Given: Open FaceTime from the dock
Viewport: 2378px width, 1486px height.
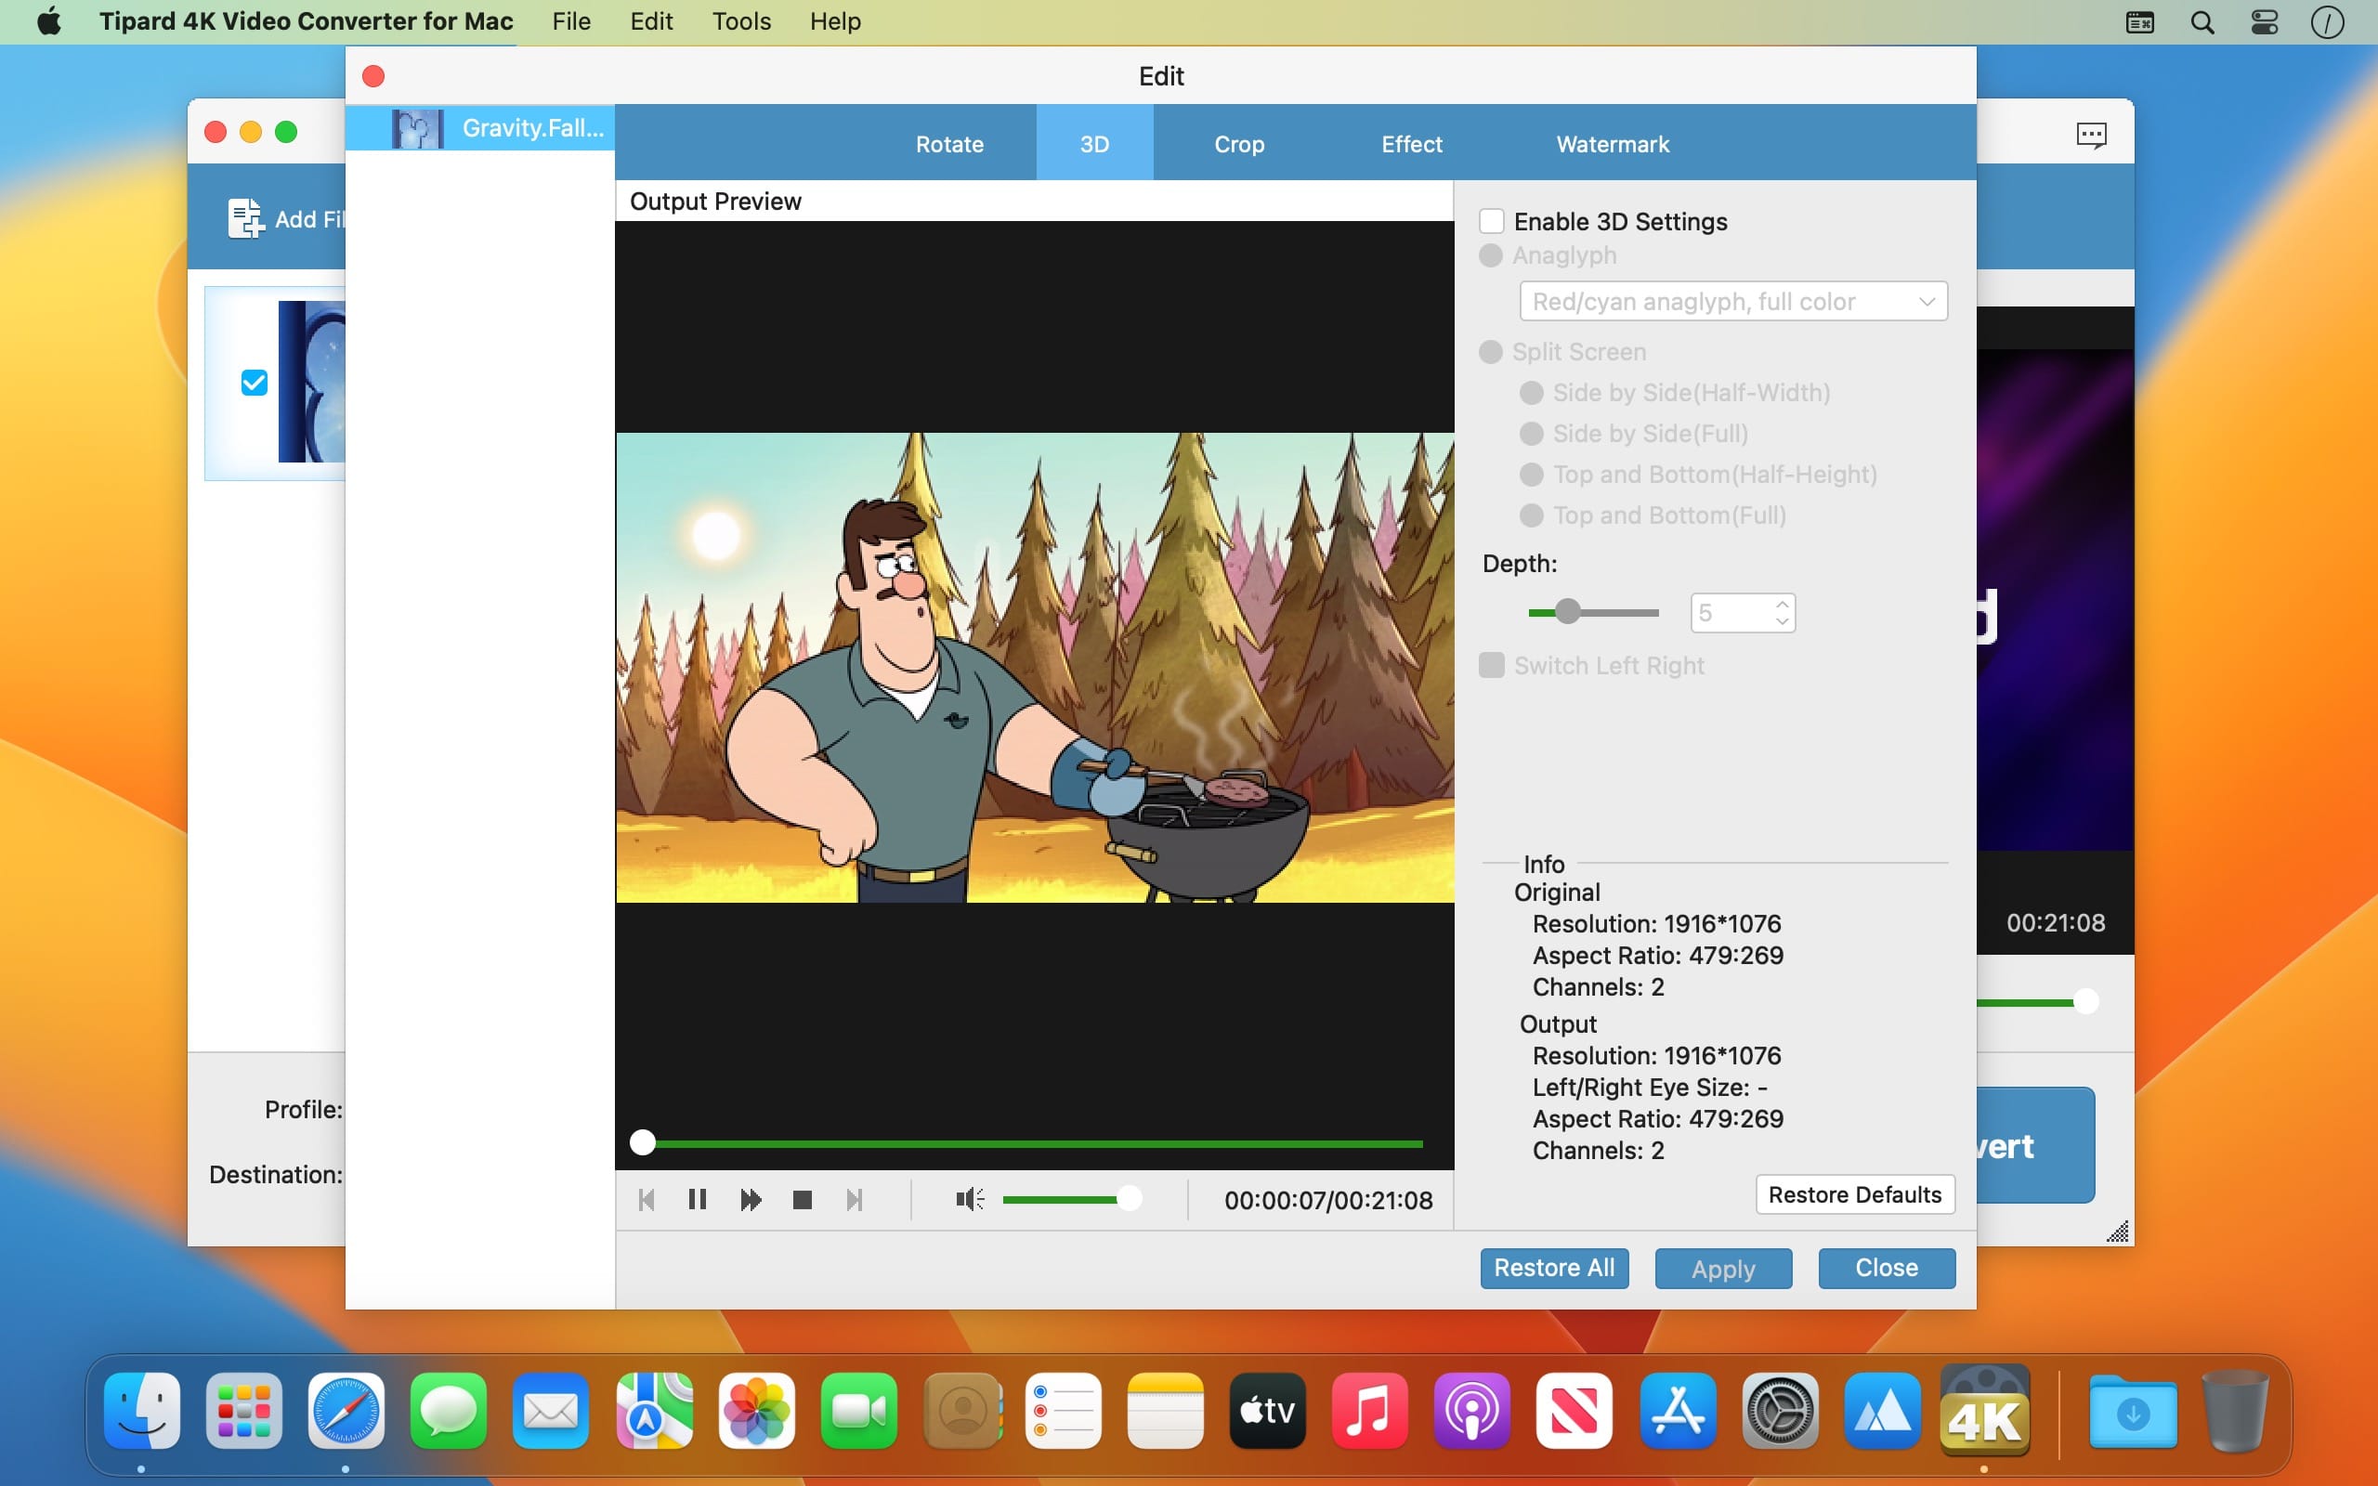Looking at the screenshot, I should pyautogui.click(x=858, y=1412).
